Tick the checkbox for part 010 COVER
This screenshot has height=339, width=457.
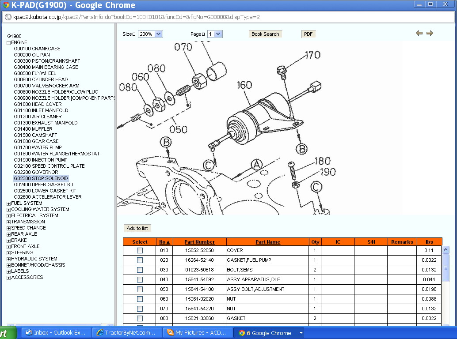coord(140,251)
